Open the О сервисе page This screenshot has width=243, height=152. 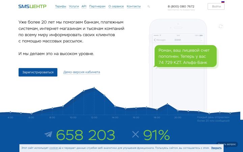point(116,6)
